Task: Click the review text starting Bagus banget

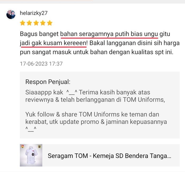Action: [100, 43]
